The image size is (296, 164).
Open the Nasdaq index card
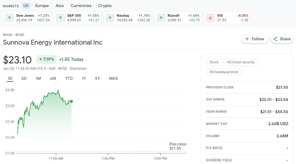pos(128,18)
